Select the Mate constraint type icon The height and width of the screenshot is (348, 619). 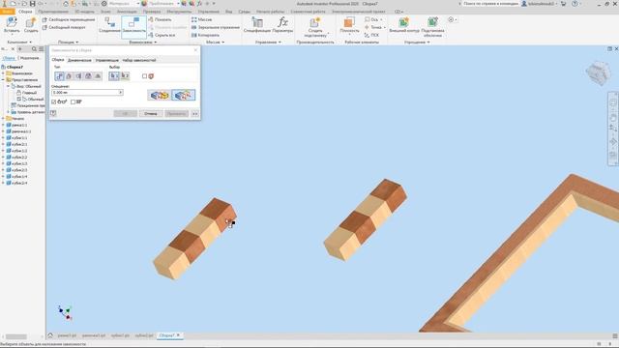[x=59, y=75]
